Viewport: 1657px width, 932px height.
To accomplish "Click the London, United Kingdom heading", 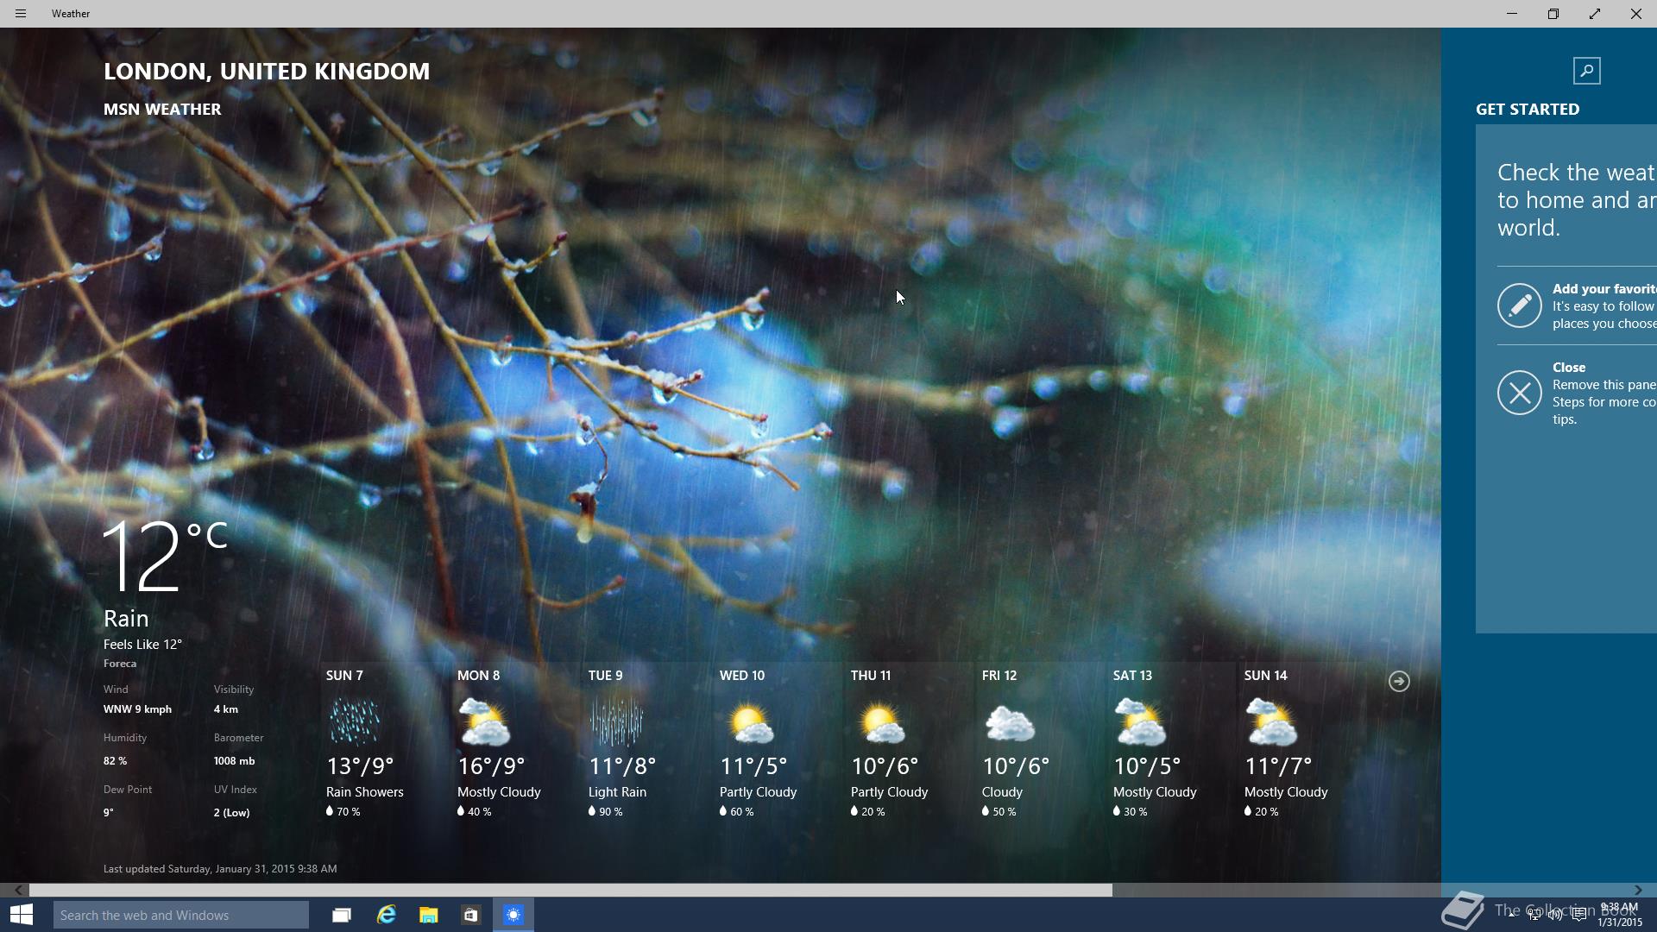I will click(x=267, y=71).
